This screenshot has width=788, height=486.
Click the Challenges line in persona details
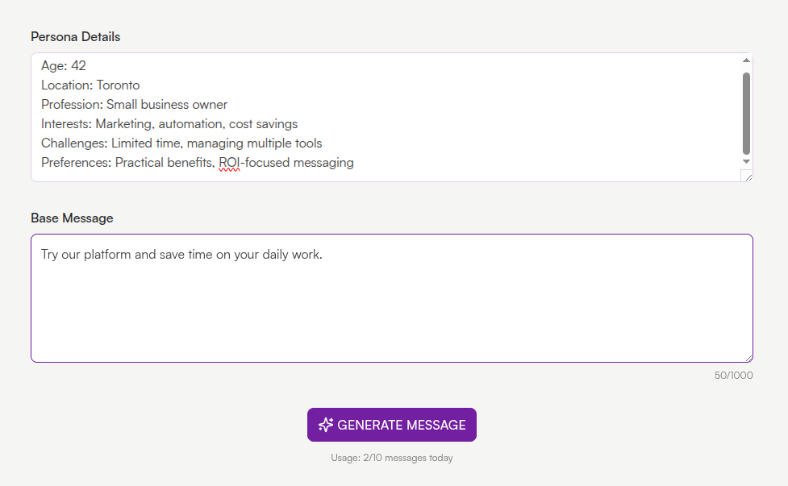[x=181, y=143]
